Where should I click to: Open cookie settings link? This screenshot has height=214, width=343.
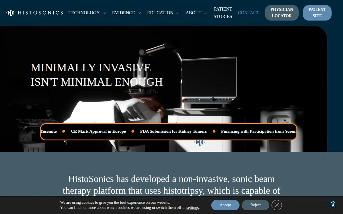pyautogui.click(x=192, y=208)
